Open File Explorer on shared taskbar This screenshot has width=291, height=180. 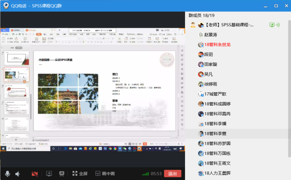[70, 148]
